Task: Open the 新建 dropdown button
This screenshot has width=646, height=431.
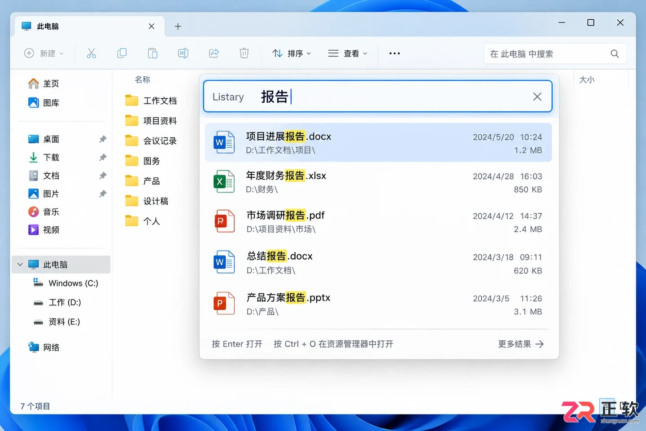Action: (44, 53)
